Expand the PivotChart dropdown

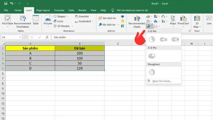tap(183, 27)
